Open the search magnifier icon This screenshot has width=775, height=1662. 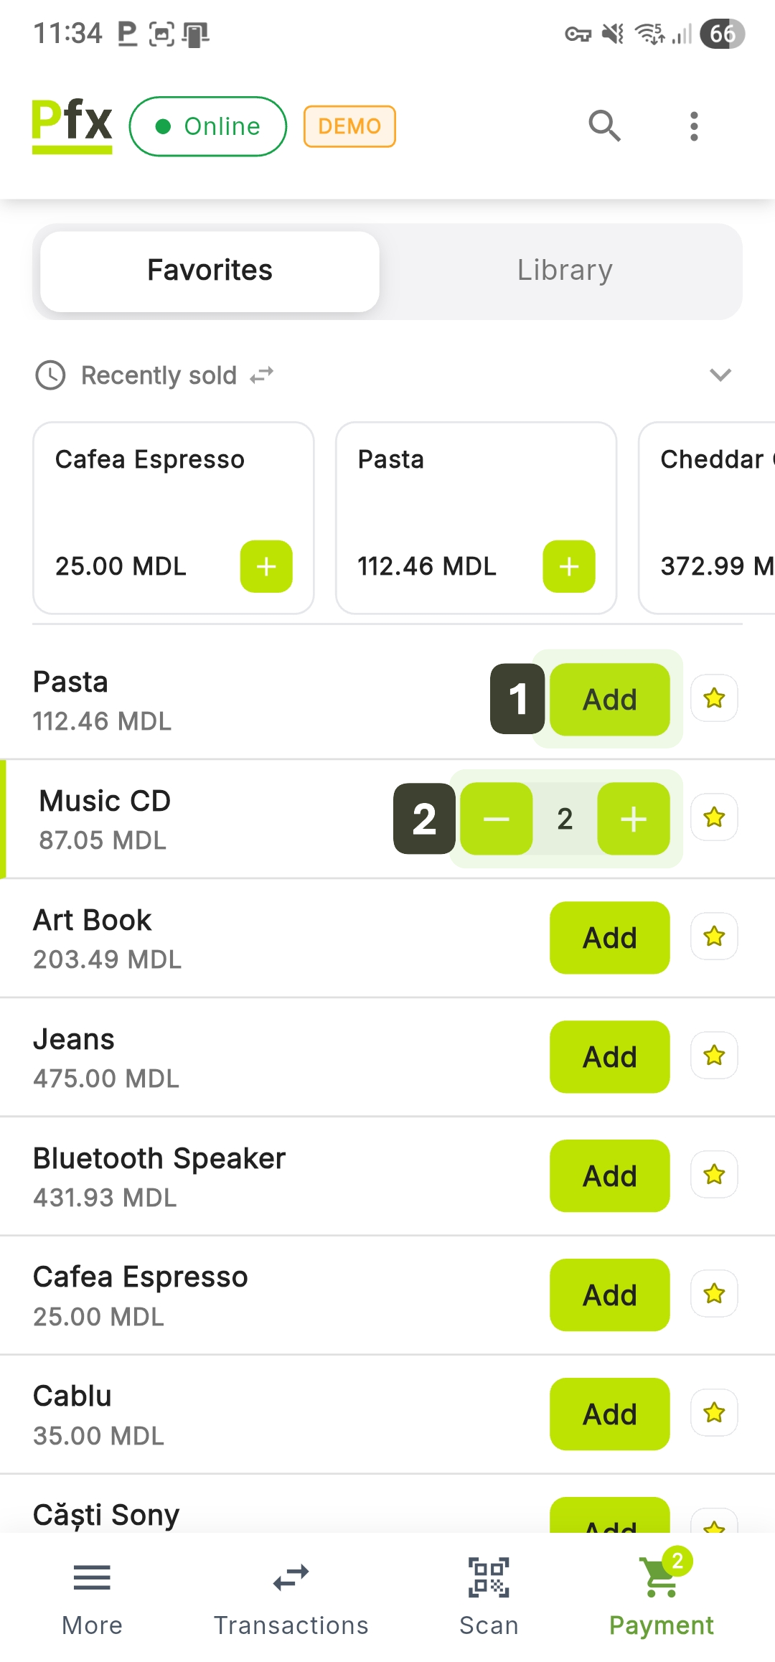pos(604,126)
